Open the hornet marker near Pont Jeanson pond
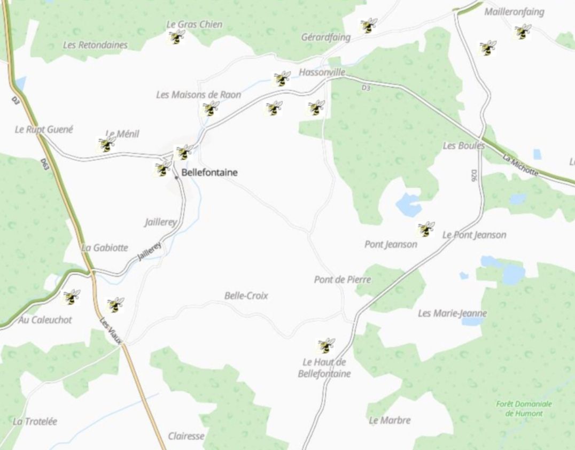575x450 pixels. click(x=426, y=229)
